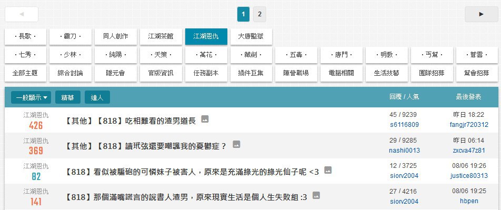Open the 蒼雲 class board
This screenshot has height=210, width=501.
point(477,55)
